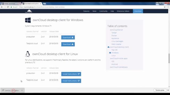Open Testpilot cloud Linux install instructions

71,81
